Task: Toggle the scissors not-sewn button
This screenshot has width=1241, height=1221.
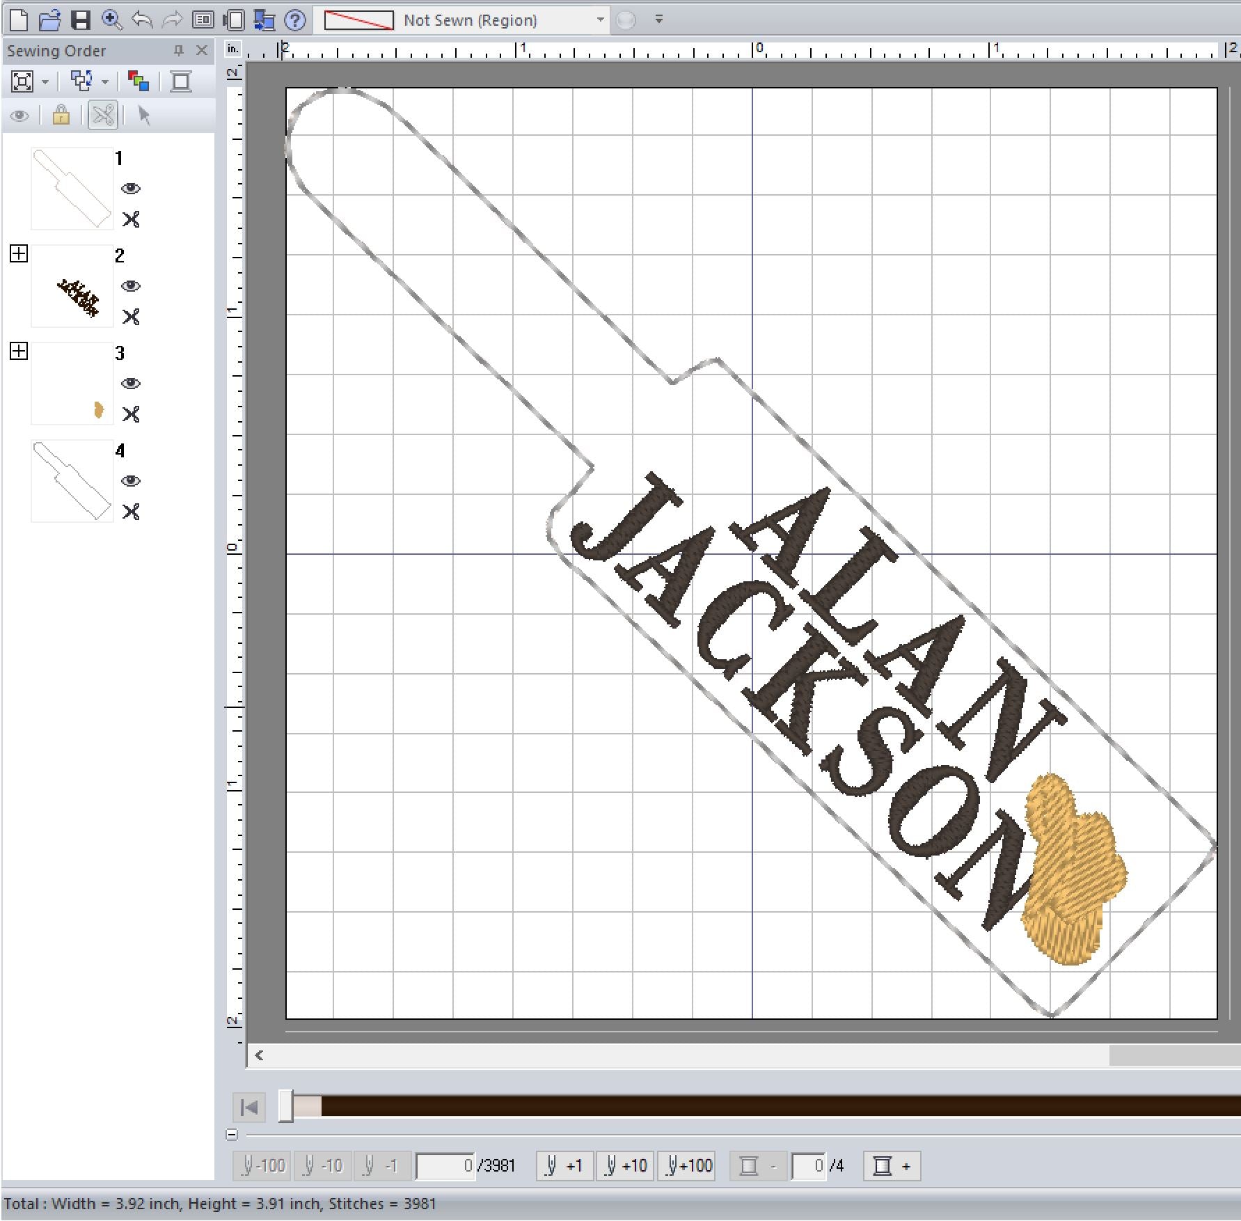Action: coord(103,115)
